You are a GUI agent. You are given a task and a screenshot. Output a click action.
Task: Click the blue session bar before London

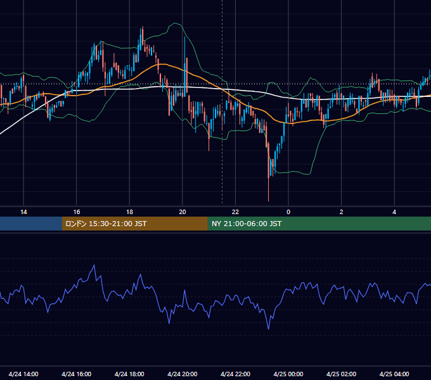(31, 224)
